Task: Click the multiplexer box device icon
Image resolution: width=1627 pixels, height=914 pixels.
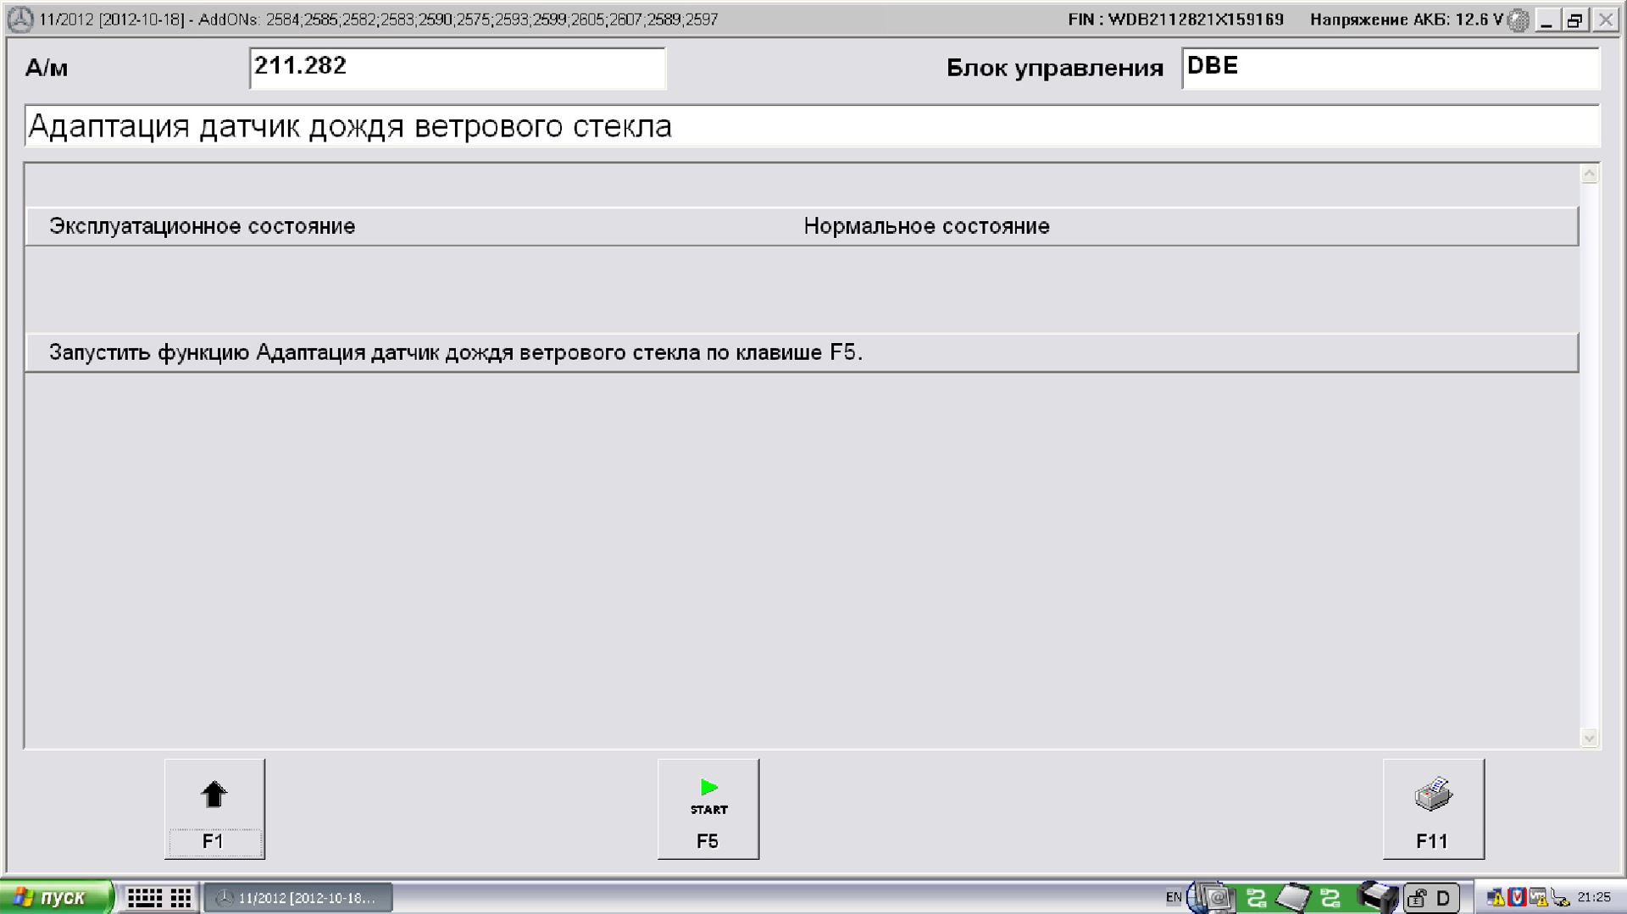Action: pyautogui.click(x=1378, y=897)
